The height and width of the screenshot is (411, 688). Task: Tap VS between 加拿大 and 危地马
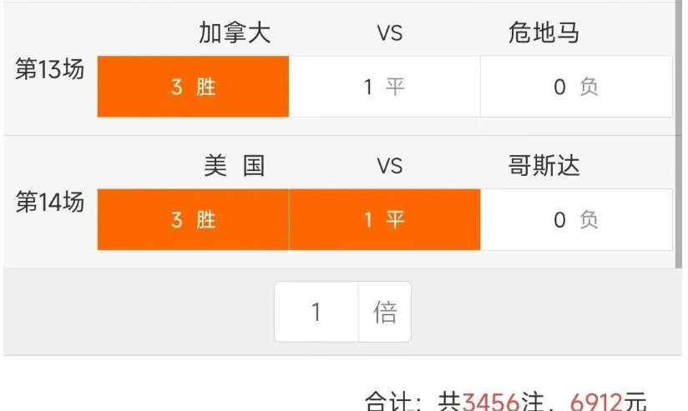389,33
